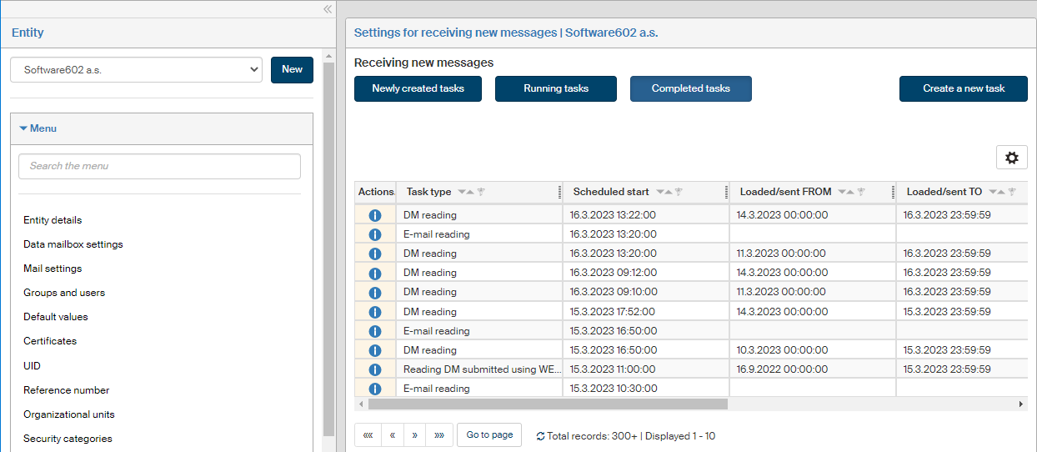
Task: Open info icon of Reading DM submitted row
Action: pyautogui.click(x=374, y=369)
